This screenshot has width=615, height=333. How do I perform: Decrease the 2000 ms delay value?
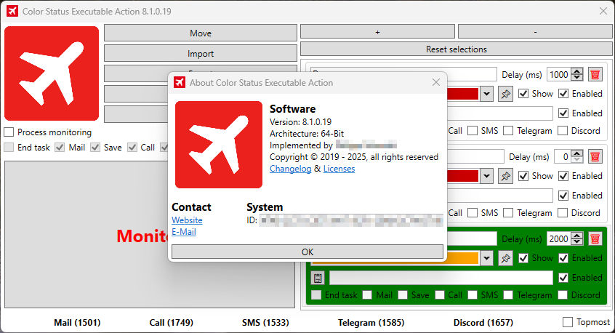pos(577,242)
